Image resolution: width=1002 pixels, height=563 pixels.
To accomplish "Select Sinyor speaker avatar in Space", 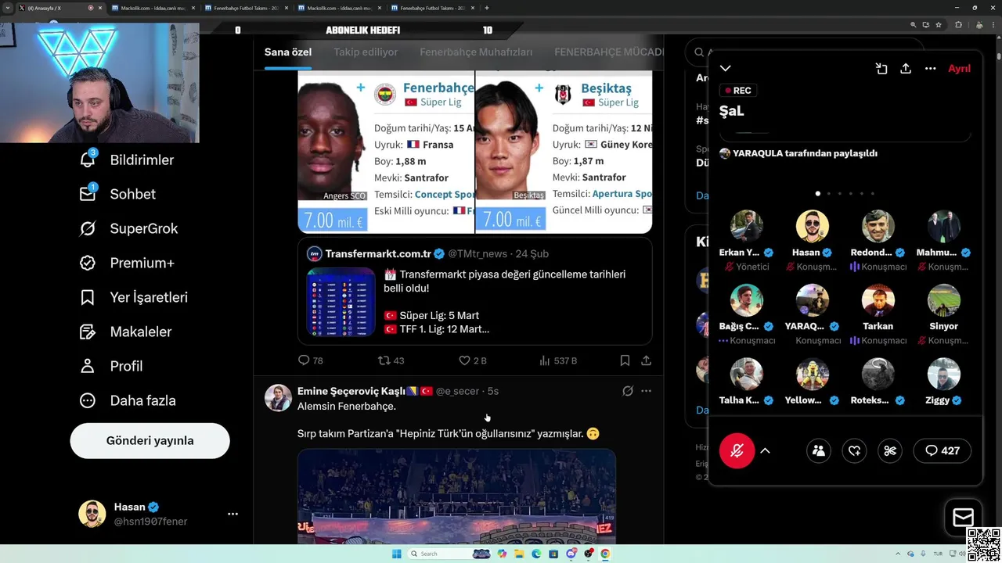I will click(944, 299).
